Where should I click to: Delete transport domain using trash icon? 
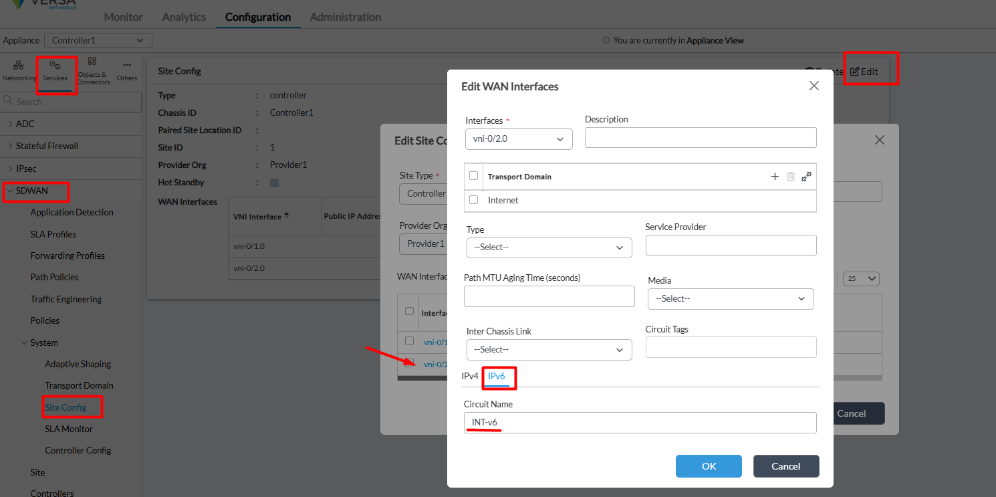tap(791, 177)
